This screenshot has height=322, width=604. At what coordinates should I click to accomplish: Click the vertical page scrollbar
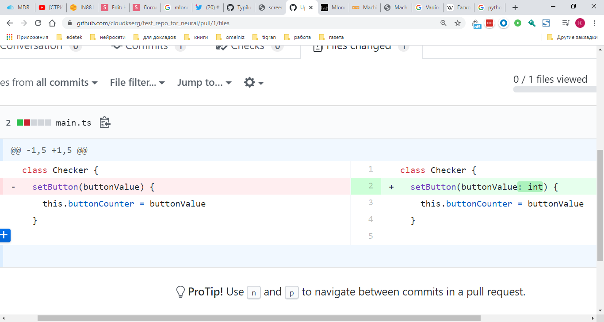pos(600,205)
